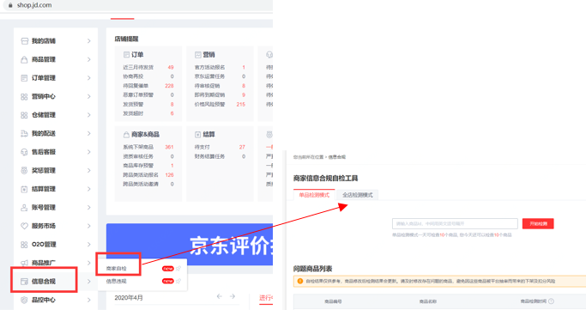
Task: Click the 订单管理 list icon in sidebar
Action: [x=24, y=78]
